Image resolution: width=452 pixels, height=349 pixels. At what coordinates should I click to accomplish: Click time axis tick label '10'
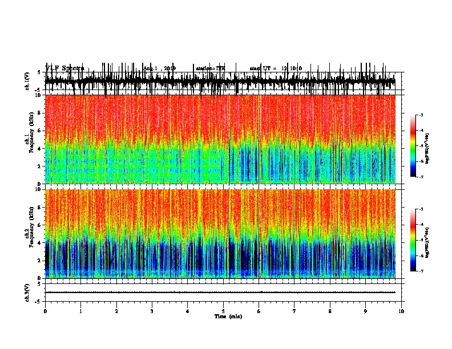[401, 311]
